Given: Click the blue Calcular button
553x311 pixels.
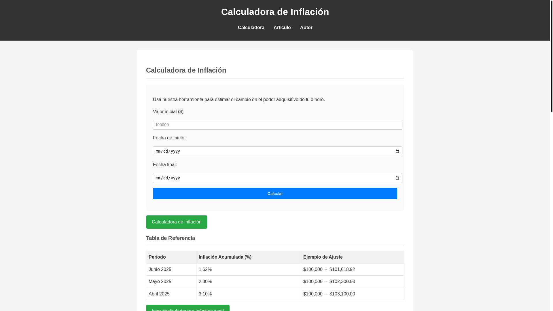Looking at the screenshot, I should (275, 194).
